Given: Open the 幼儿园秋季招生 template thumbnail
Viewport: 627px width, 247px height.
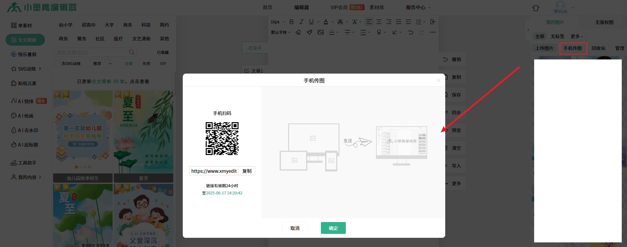Looking at the screenshot, I should pos(83,136).
